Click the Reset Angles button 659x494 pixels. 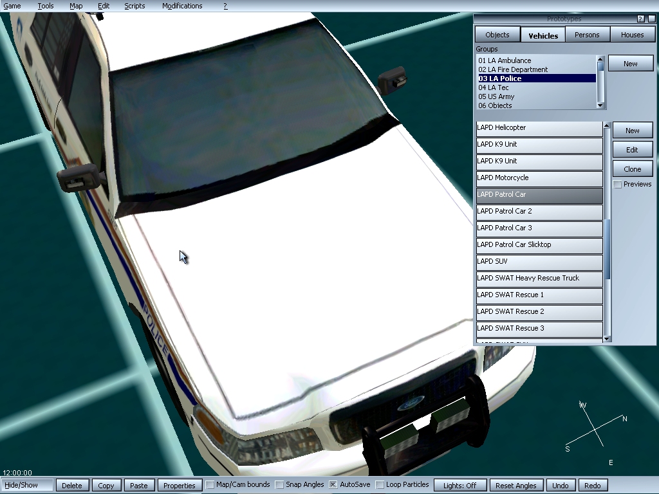[x=516, y=485]
